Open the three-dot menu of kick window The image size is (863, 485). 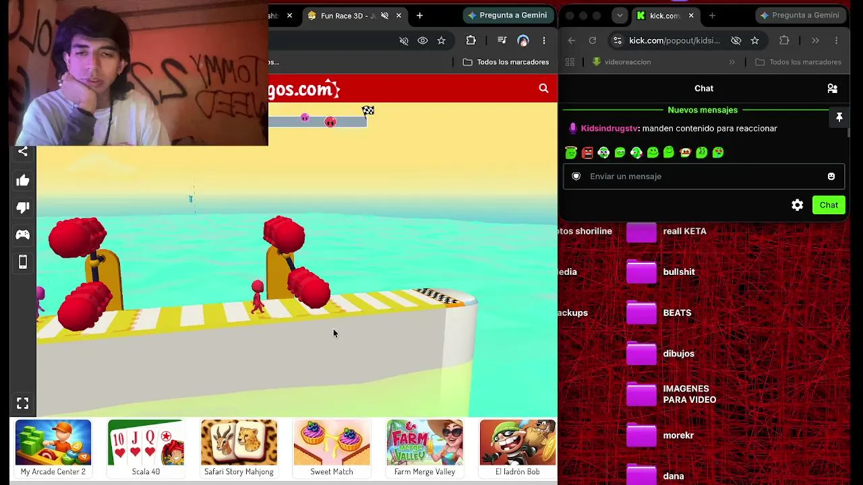coord(836,40)
